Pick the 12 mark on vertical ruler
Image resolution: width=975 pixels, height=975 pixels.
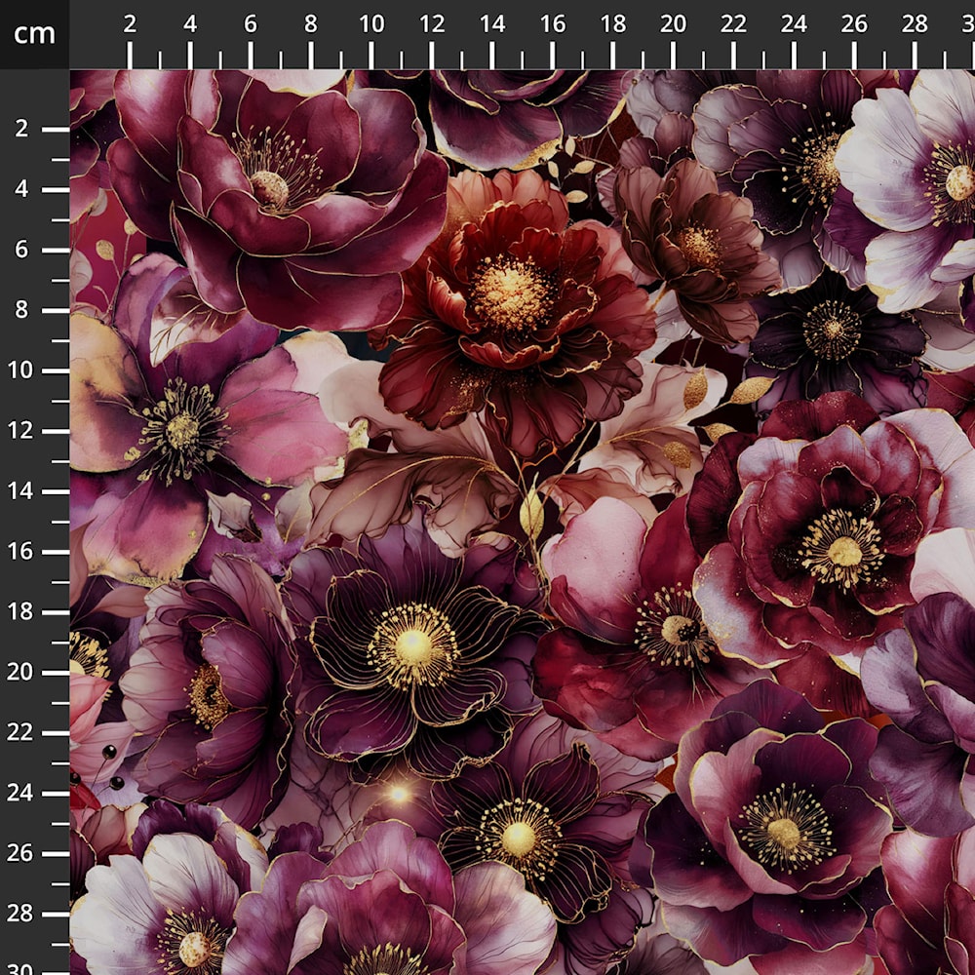pyautogui.click(x=19, y=430)
